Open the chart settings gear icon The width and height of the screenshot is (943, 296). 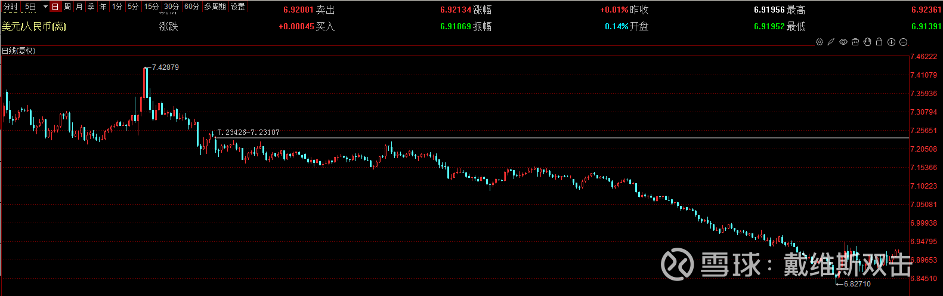820,42
